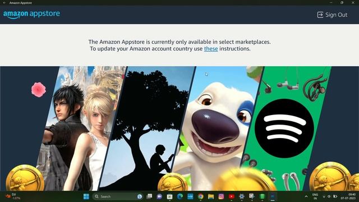Open YouTube from taskbar
The image size is (359, 202).
232,196
